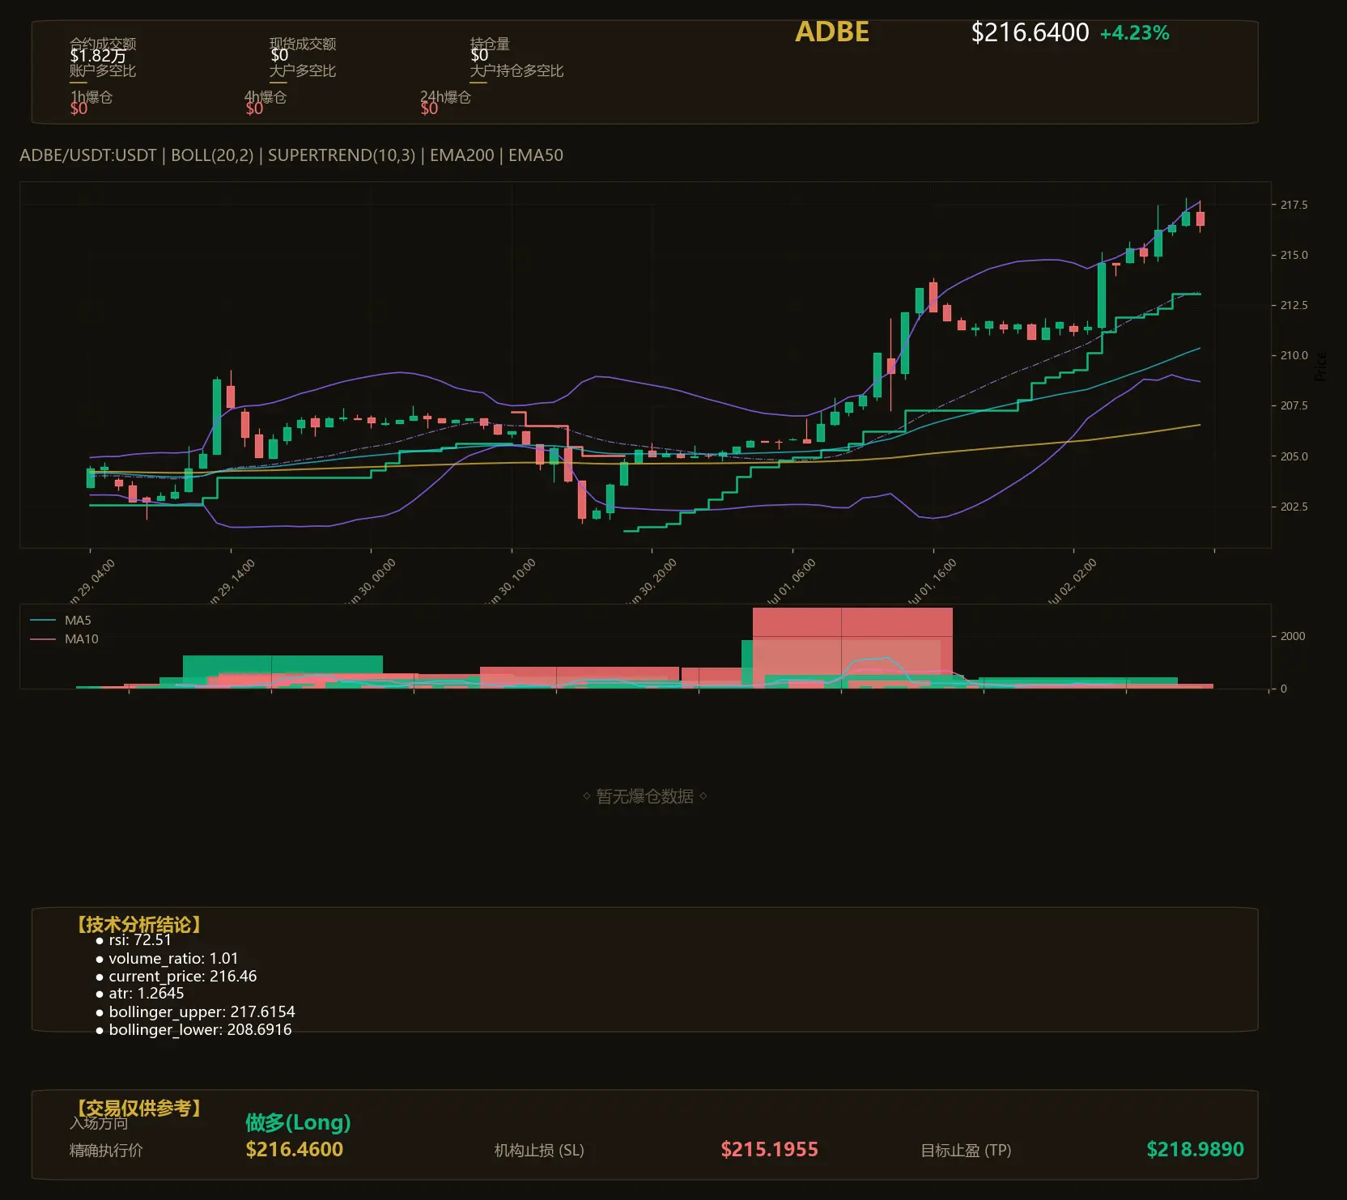Click the 24h爆仓 label
1347x1200 pixels.
coord(445,97)
